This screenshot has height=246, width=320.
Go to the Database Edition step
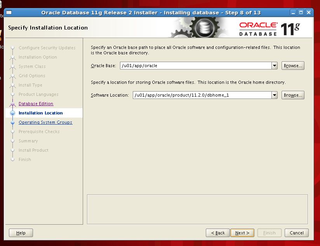[36, 104]
